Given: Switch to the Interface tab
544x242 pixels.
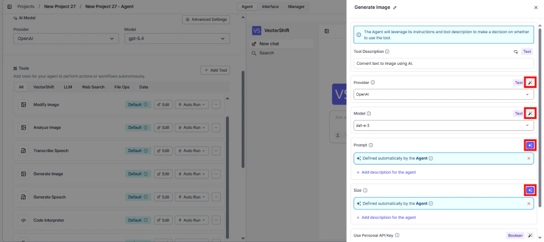Looking at the screenshot, I should [270, 6].
